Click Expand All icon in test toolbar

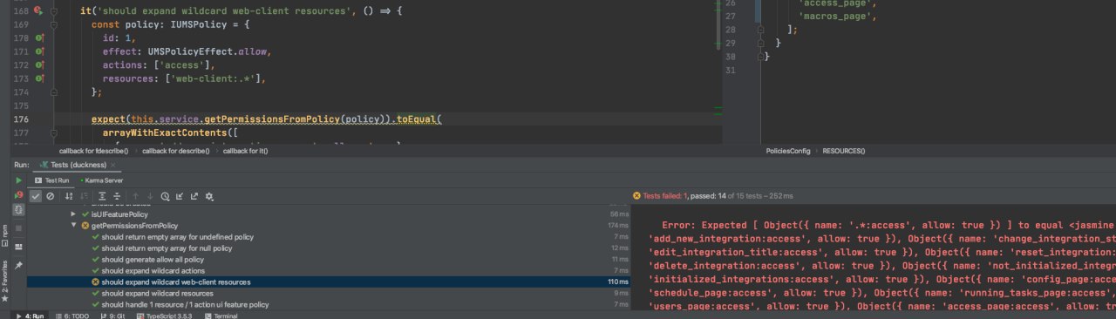click(102, 196)
